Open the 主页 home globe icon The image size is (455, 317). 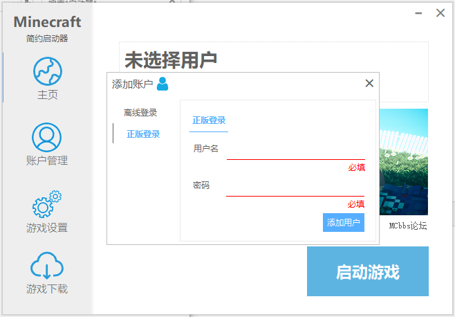coord(47,71)
